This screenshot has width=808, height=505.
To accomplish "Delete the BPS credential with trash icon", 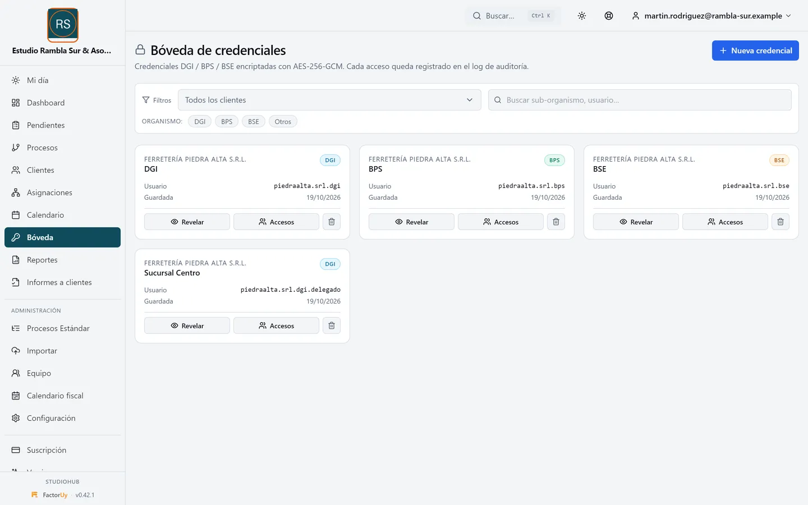I will [x=556, y=222].
